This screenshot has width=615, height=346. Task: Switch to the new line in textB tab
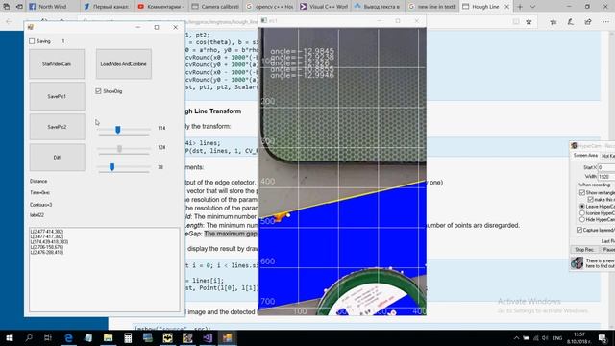click(431, 7)
